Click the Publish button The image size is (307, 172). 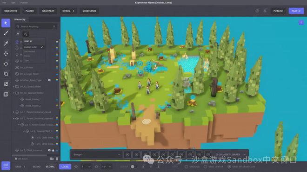tap(278, 11)
